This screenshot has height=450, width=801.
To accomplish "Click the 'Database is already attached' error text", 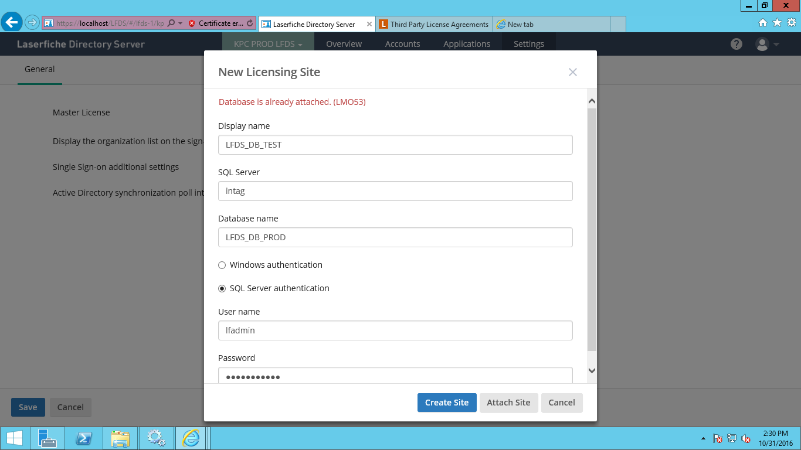I will [x=292, y=102].
